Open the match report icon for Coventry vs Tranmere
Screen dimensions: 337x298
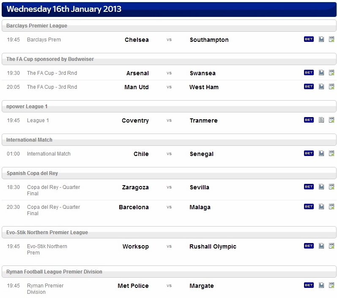(x=321, y=120)
